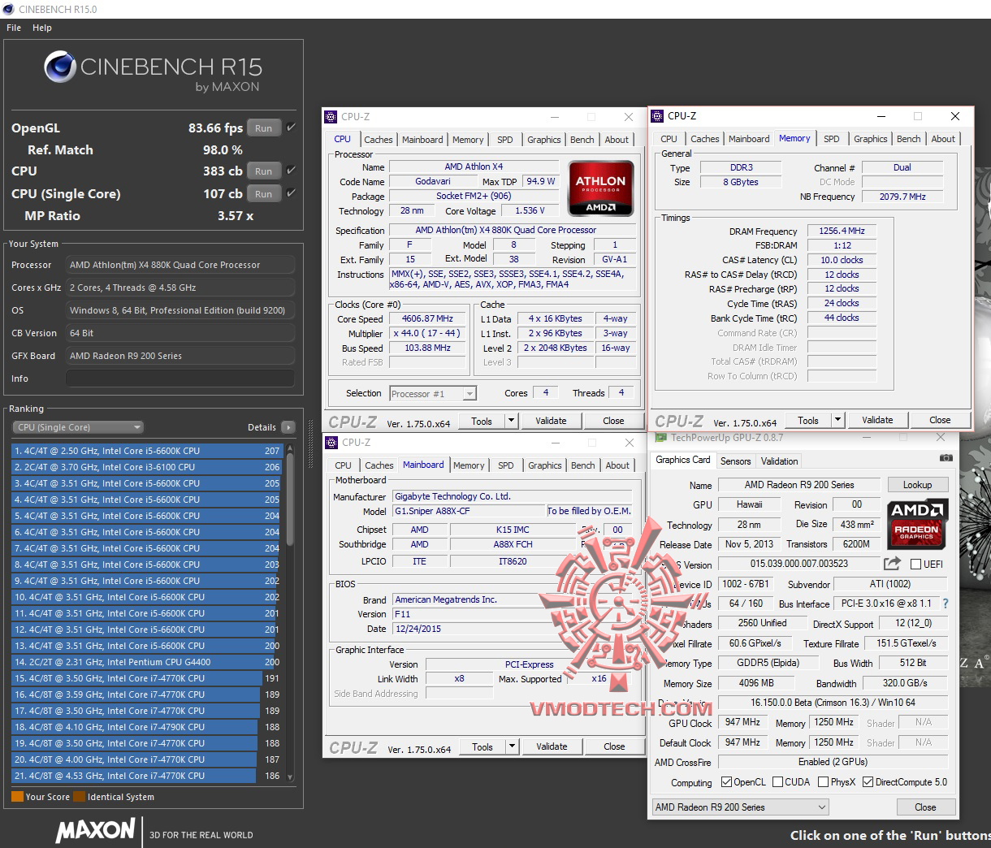The width and height of the screenshot is (991, 848).
Task: Switch to Bench tab in CPU-Z Mainboard window
Action: pyautogui.click(x=583, y=465)
